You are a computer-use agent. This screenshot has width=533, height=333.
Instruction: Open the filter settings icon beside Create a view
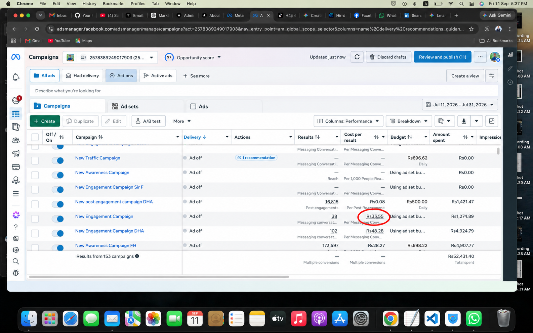click(x=492, y=76)
